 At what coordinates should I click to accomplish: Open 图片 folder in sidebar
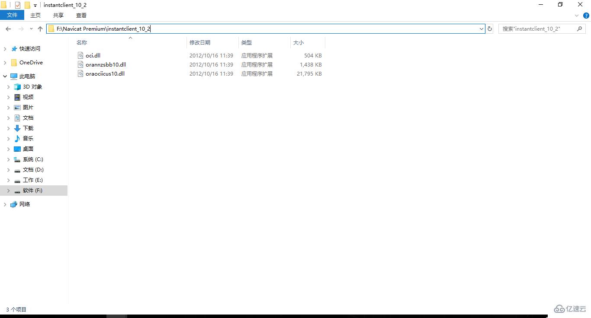(x=28, y=107)
